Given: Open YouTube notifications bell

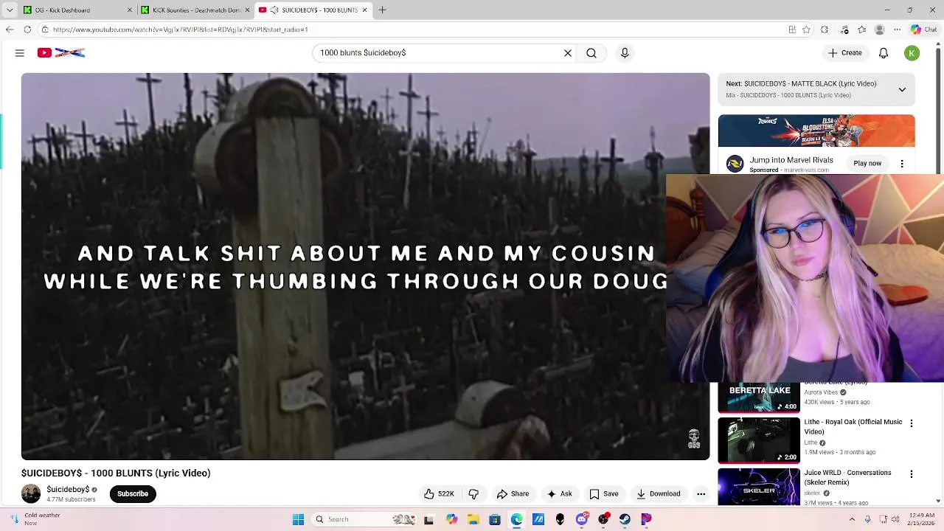Looking at the screenshot, I should click(884, 53).
